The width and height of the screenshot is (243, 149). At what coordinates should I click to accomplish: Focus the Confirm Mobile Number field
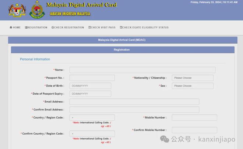[194, 130]
